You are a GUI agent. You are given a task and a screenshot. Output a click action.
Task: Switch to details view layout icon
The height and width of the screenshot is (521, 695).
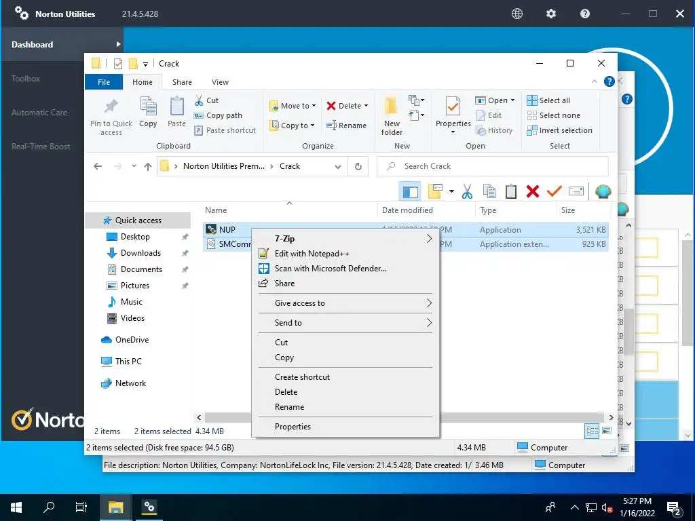tap(592, 431)
